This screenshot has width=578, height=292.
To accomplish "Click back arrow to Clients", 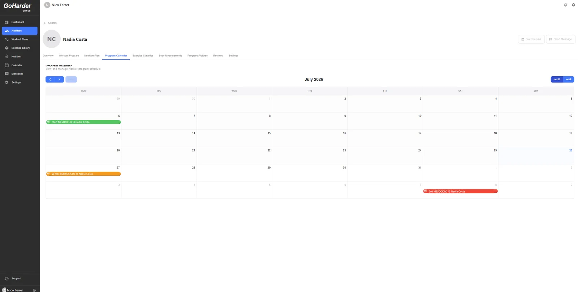I will [45, 23].
